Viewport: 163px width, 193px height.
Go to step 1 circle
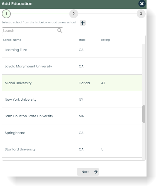click(x=6, y=14)
